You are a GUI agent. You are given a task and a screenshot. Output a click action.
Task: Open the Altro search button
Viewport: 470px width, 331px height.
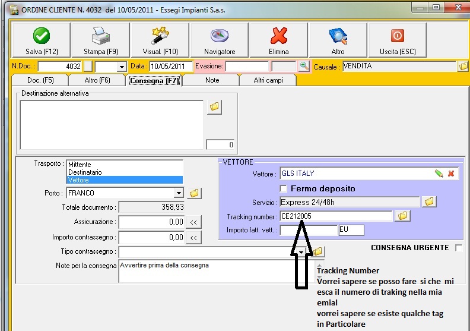pos(338,40)
